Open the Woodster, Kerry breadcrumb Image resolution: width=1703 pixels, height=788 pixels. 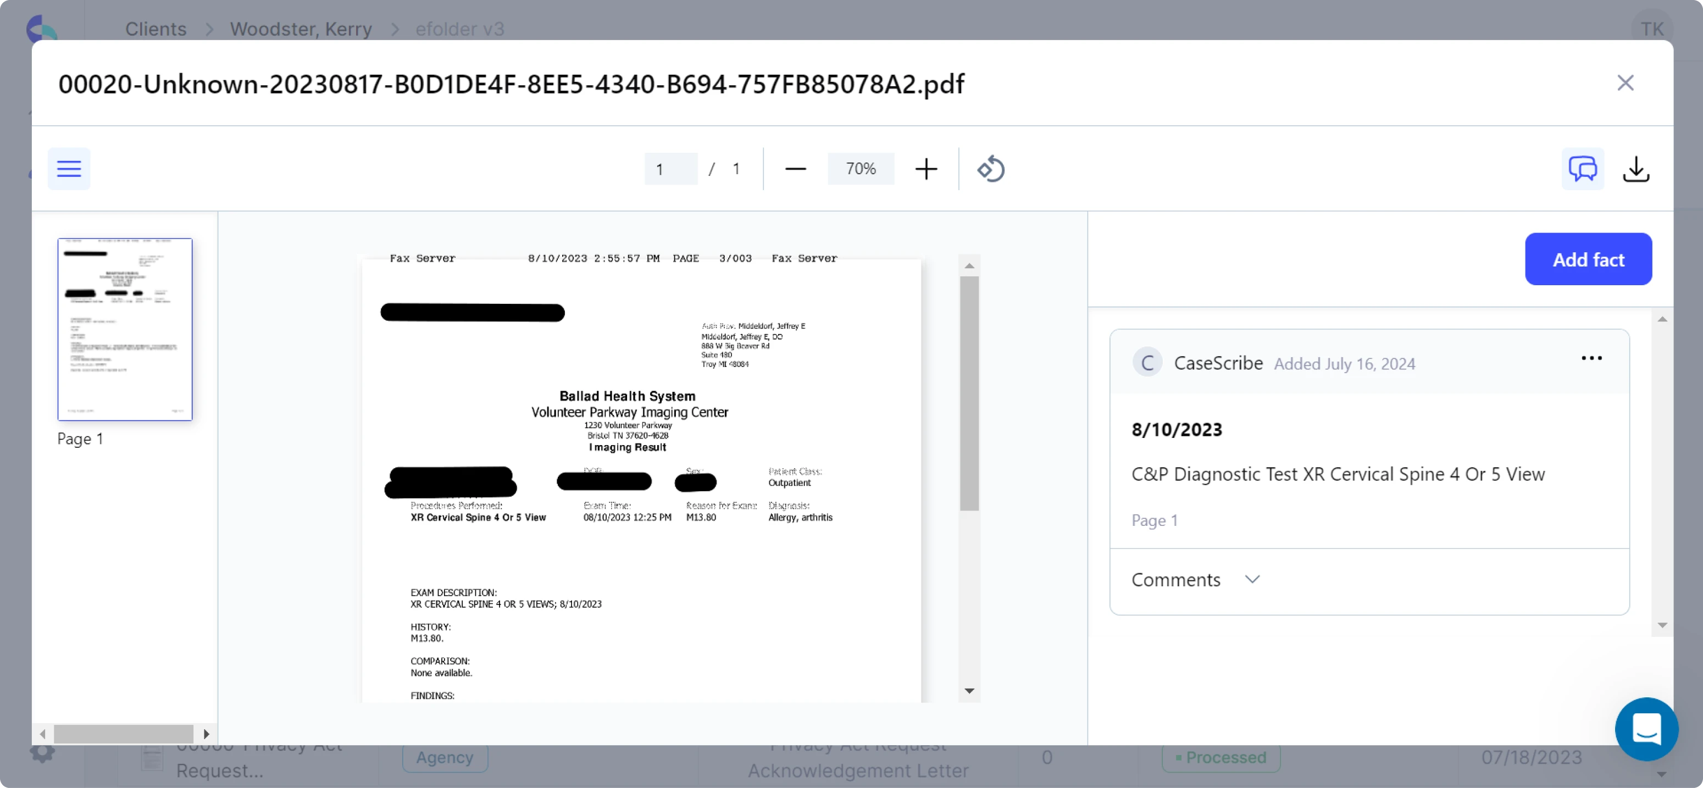300,29
